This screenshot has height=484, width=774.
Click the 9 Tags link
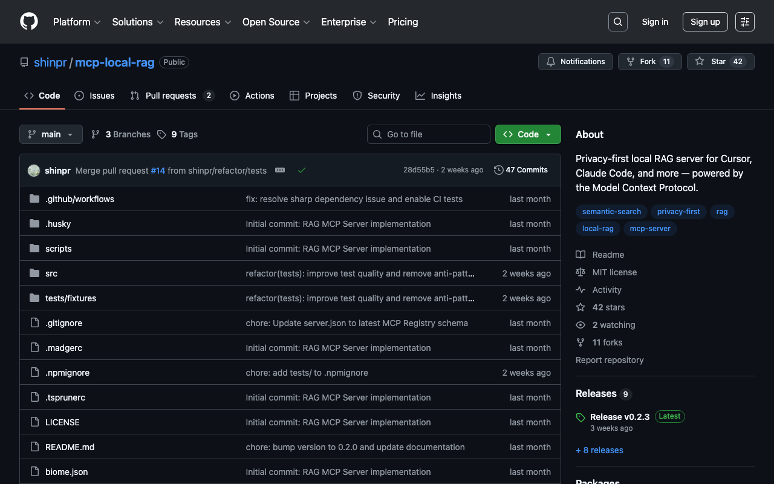(x=178, y=134)
